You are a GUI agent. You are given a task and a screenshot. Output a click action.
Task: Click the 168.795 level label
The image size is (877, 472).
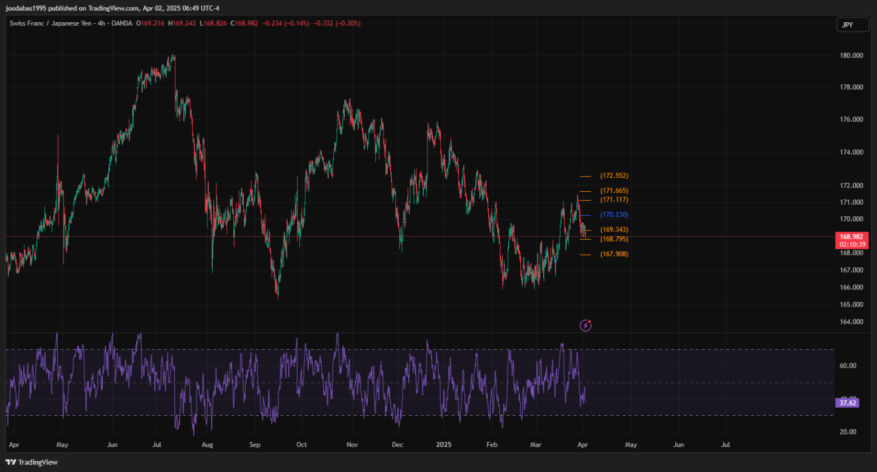coord(614,239)
